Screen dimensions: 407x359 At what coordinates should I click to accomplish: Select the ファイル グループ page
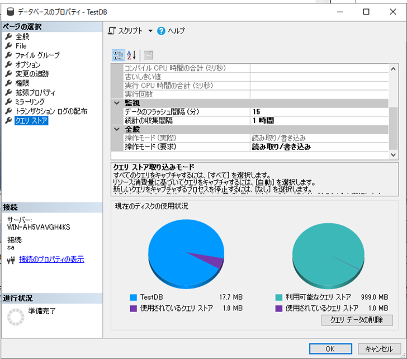click(x=37, y=55)
